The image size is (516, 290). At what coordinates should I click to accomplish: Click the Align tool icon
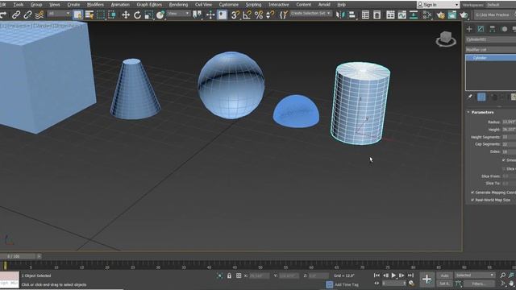[x=352, y=14]
